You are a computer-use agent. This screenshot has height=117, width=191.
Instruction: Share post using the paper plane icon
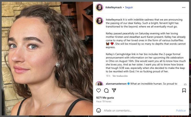pyautogui.click(x=114, y=91)
